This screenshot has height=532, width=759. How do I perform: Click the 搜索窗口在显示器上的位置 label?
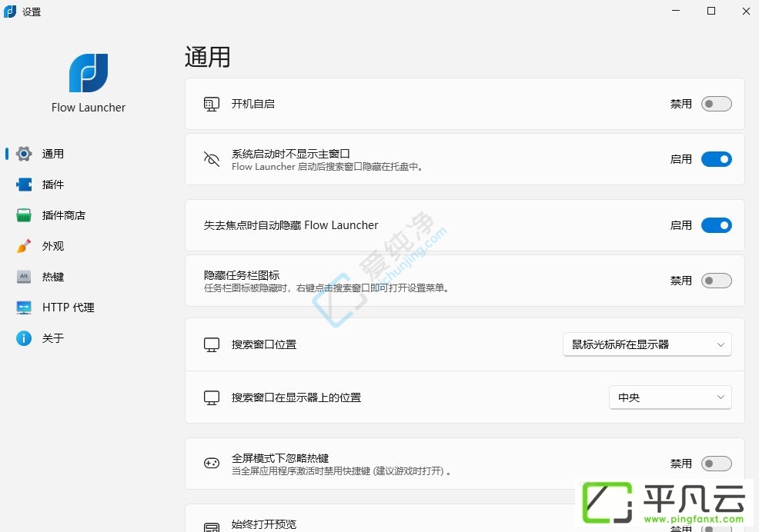coord(296,397)
